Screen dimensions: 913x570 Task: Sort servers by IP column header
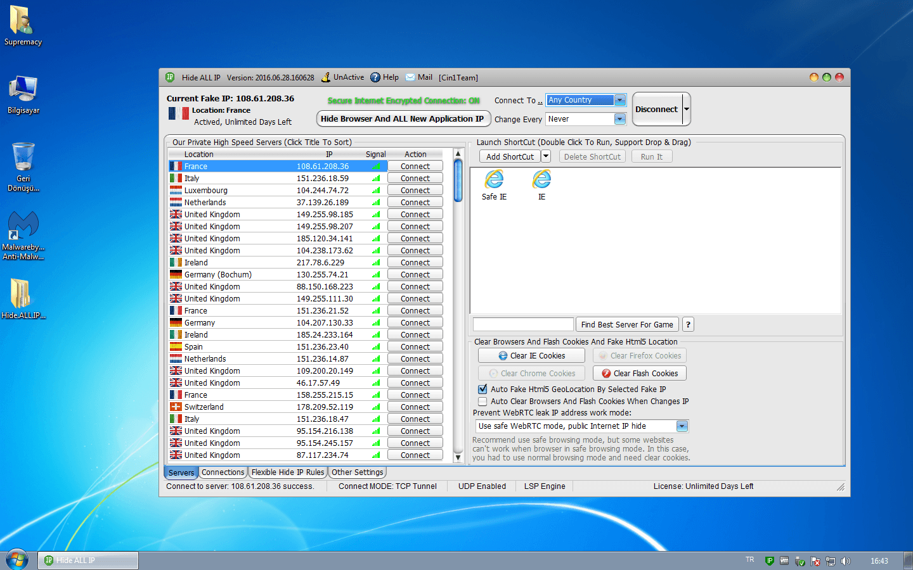coord(329,154)
